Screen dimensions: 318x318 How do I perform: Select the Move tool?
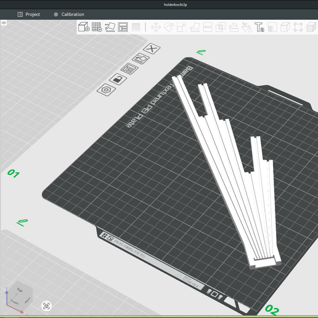point(156,27)
